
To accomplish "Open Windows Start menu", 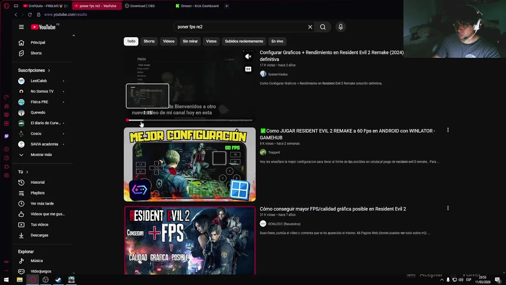I will point(6,280).
